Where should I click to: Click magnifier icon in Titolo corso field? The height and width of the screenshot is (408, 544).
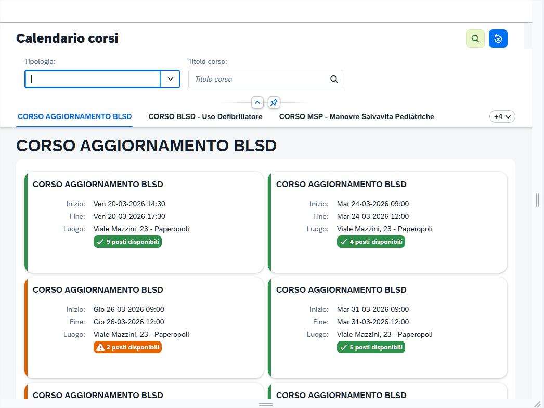334,79
